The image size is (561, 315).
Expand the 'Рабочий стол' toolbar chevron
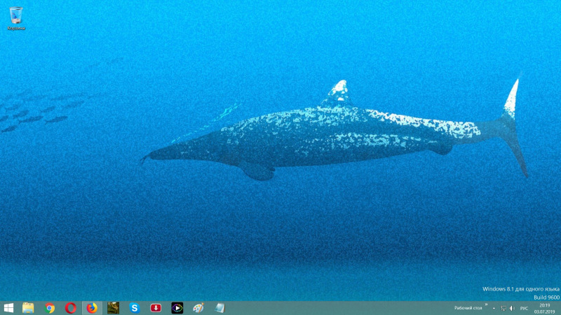coord(486,304)
